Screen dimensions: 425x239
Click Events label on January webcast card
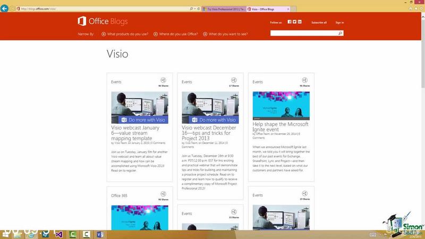coord(116,82)
